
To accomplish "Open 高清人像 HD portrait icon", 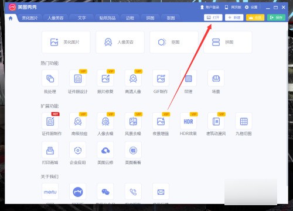I will click(133, 78).
